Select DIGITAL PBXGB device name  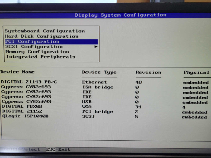(22, 106)
